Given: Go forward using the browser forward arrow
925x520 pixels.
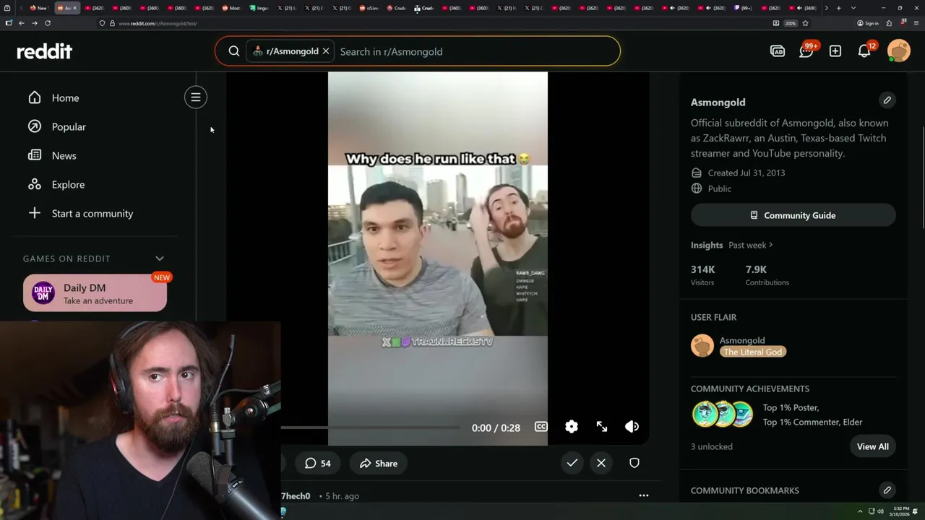Looking at the screenshot, I should [34, 23].
